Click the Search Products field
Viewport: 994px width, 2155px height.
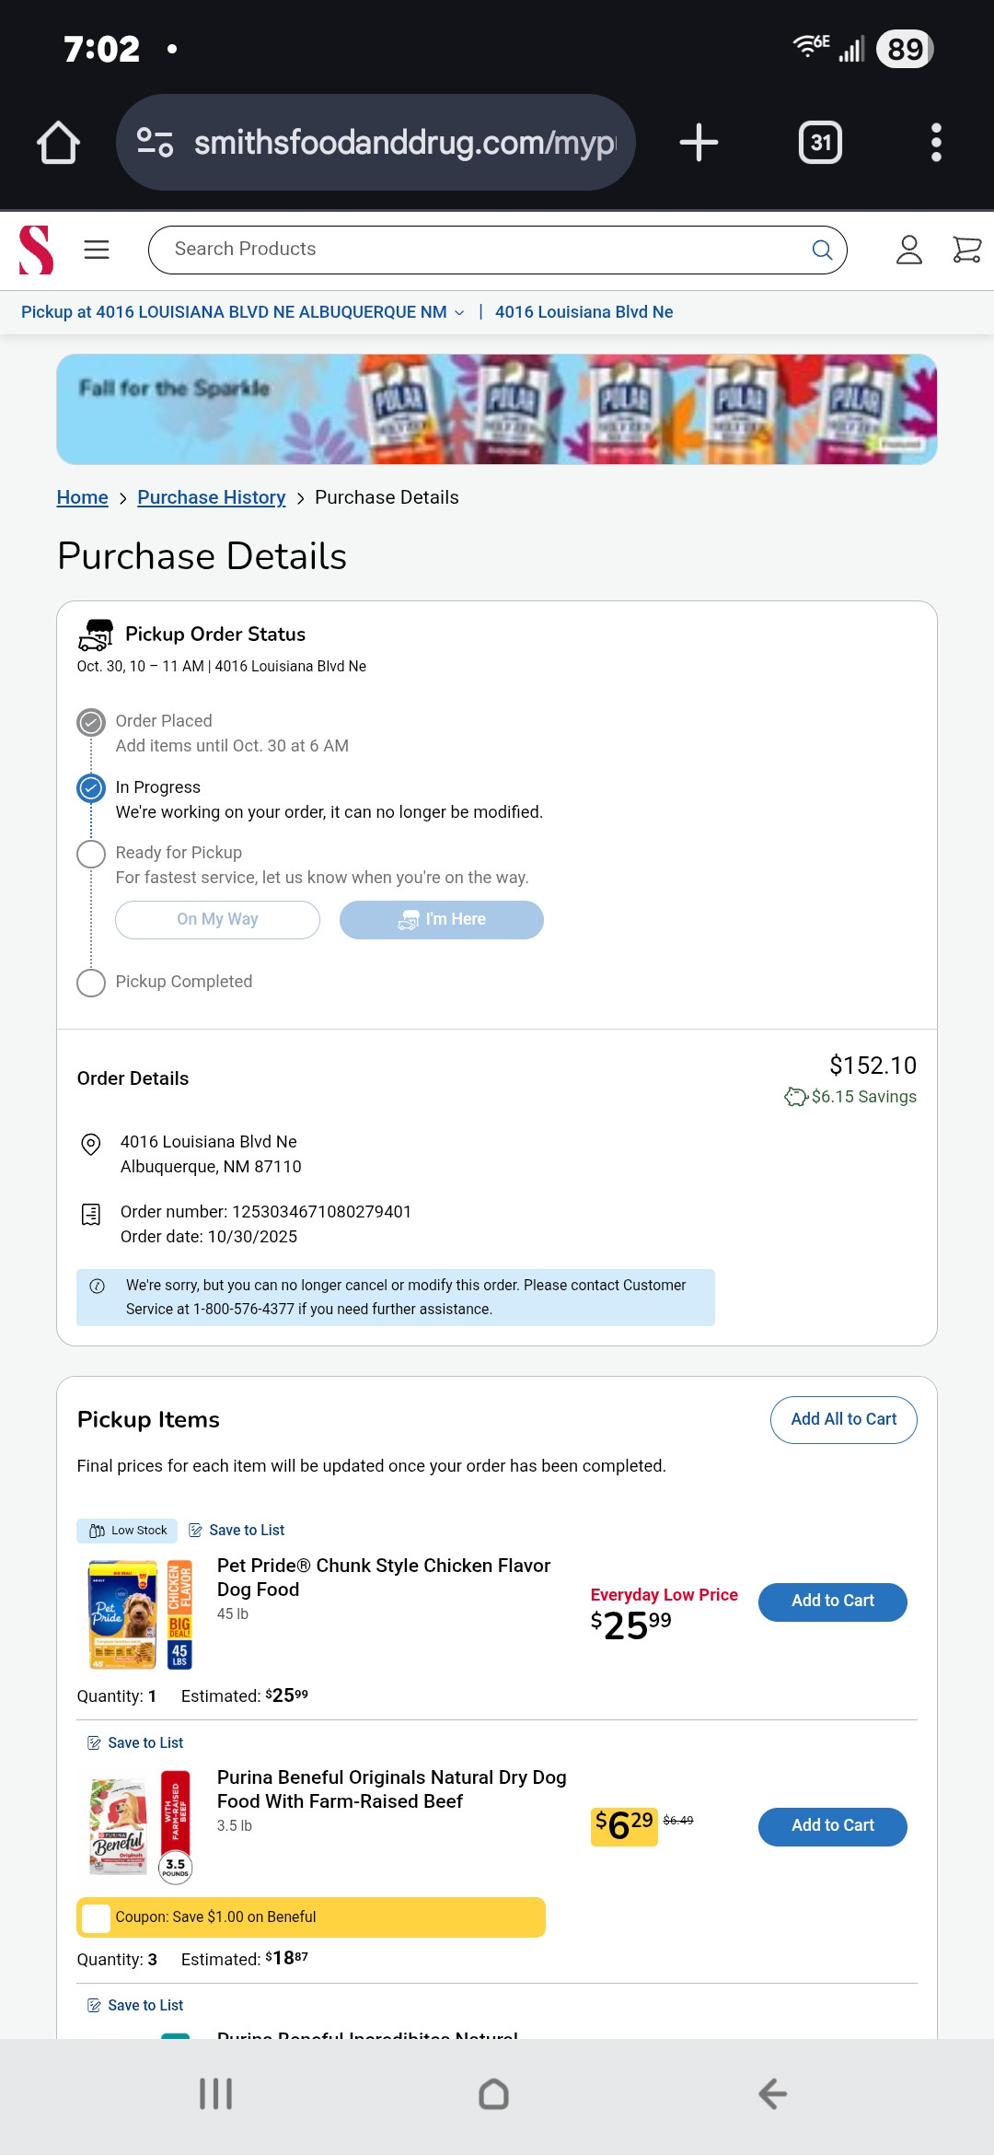[x=479, y=250]
